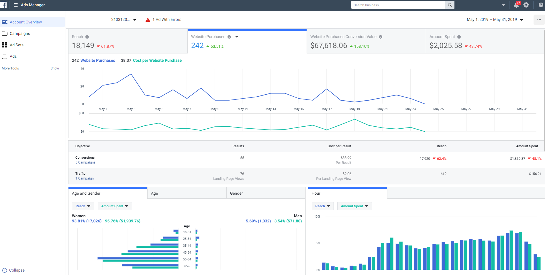
Task: Click the Conversions objective row label
Action: coord(85,158)
